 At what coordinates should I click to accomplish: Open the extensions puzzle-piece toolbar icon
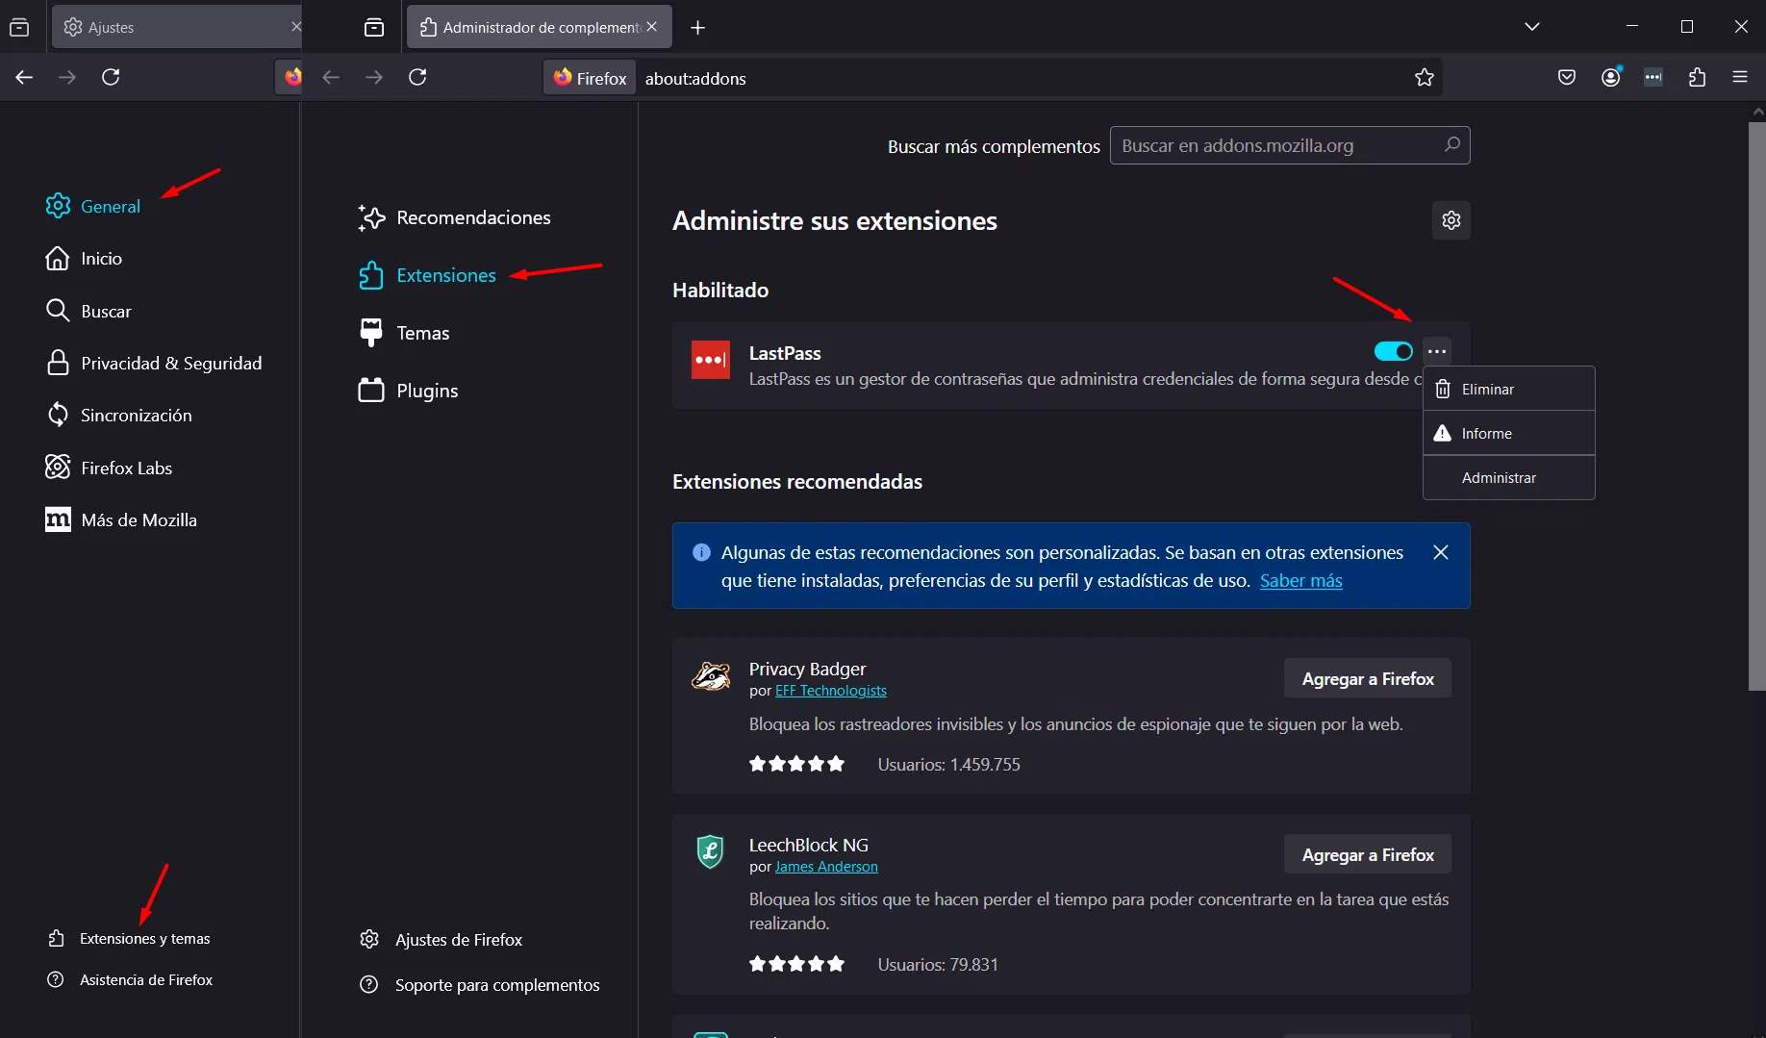tap(1697, 78)
